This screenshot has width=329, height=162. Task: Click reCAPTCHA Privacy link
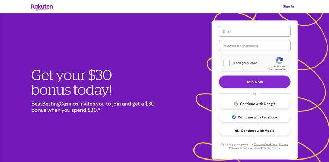coord(270,69)
